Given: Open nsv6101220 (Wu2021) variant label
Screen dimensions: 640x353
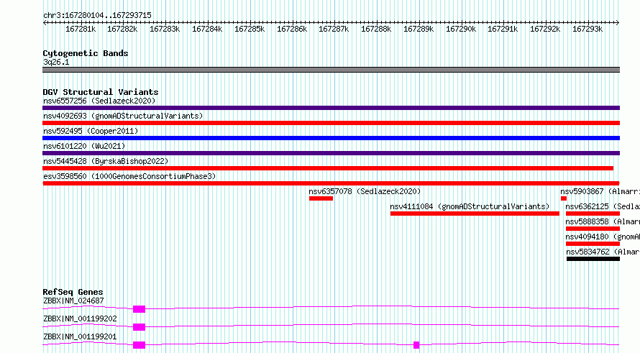Looking at the screenshot, I should pyautogui.click(x=84, y=146).
